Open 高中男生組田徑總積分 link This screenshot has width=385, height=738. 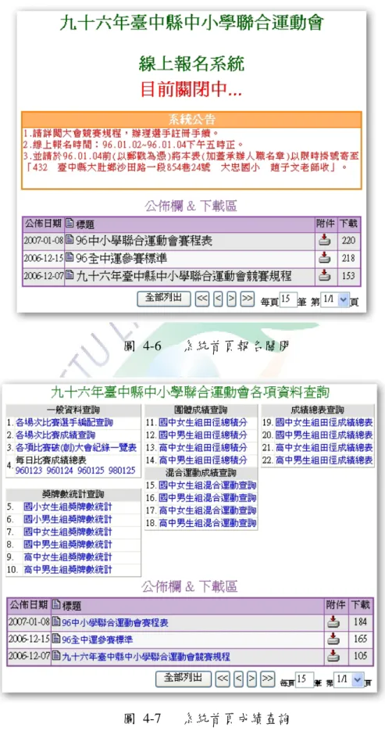pyautogui.click(x=202, y=460)
